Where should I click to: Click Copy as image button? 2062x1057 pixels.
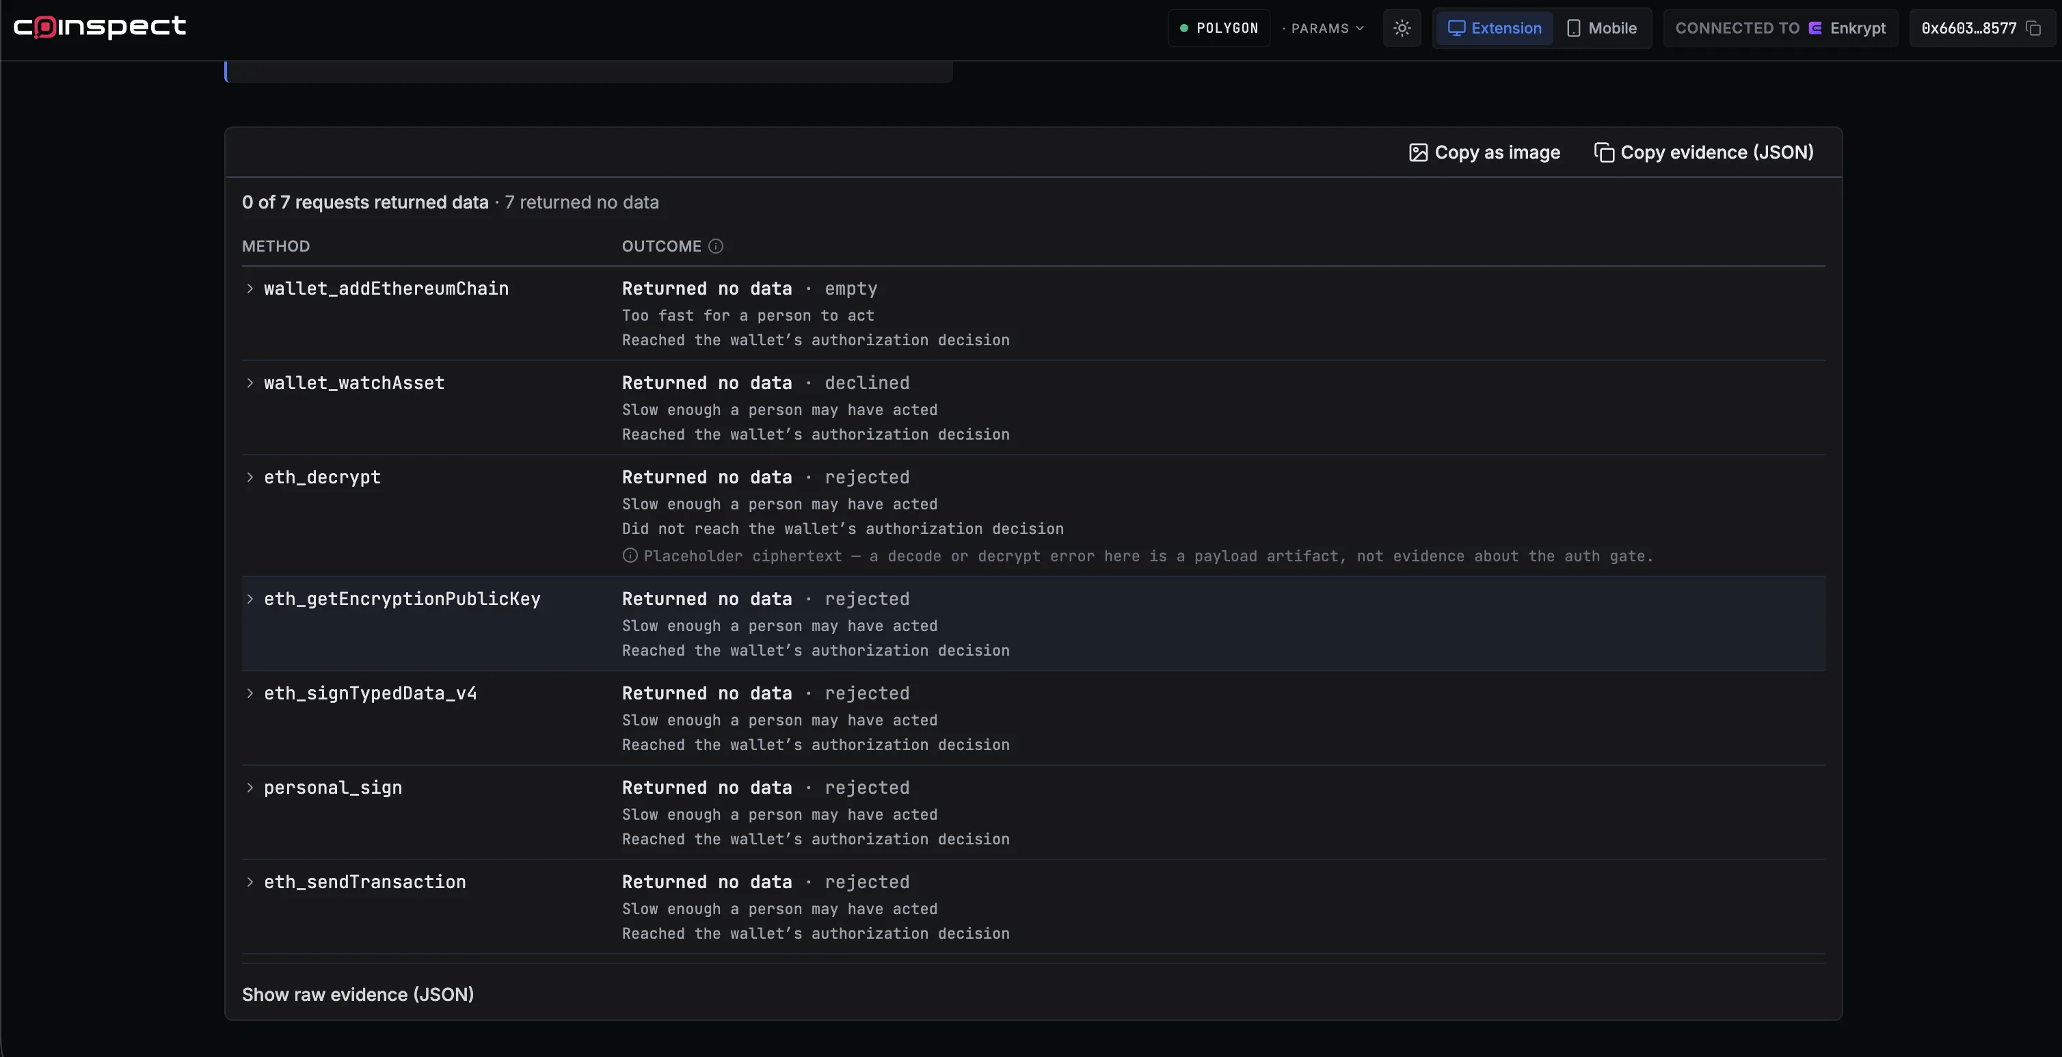pyautogui.click(x=1485, y=152)
